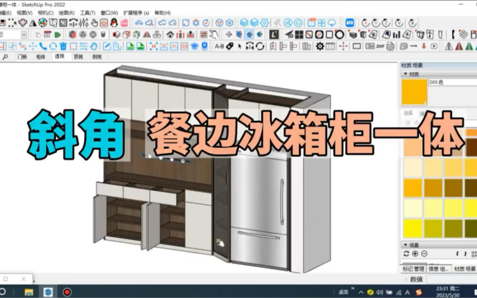
Task: Click the magnifier search icon above the tabs
Action: (x=5, y=57)
